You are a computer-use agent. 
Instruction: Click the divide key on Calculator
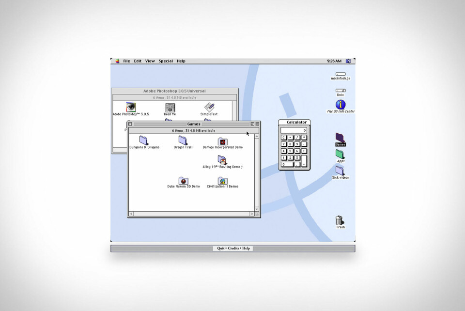(297, 138)
